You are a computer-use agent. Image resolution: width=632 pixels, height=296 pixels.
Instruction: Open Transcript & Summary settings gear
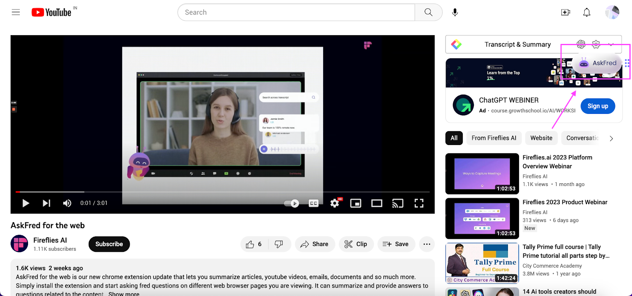click(596, 45)
